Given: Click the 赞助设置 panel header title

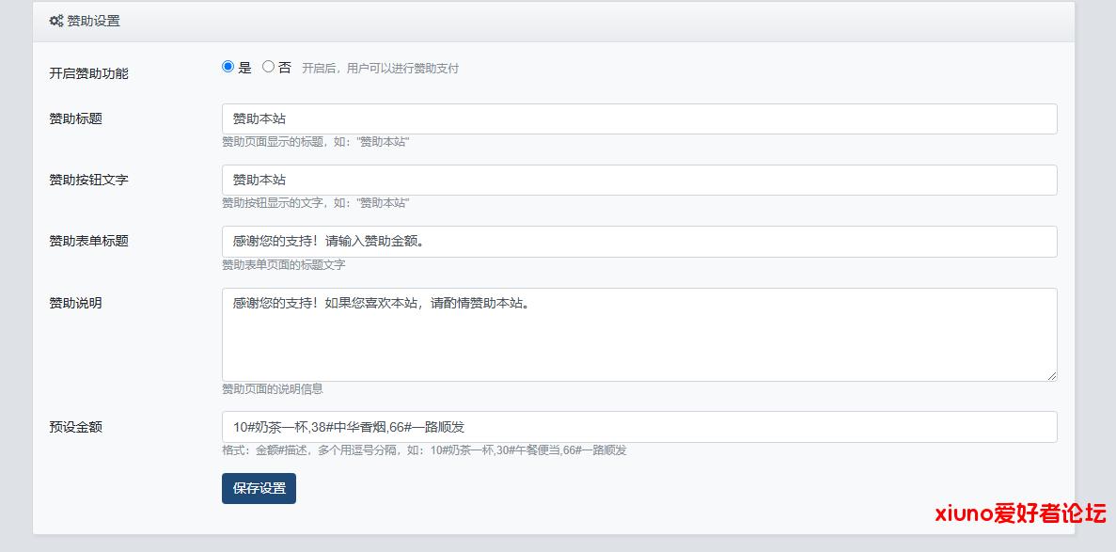Looking at the screenshot, I should 93,21.
